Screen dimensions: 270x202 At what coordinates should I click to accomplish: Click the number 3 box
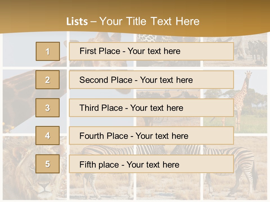point(48,108)
